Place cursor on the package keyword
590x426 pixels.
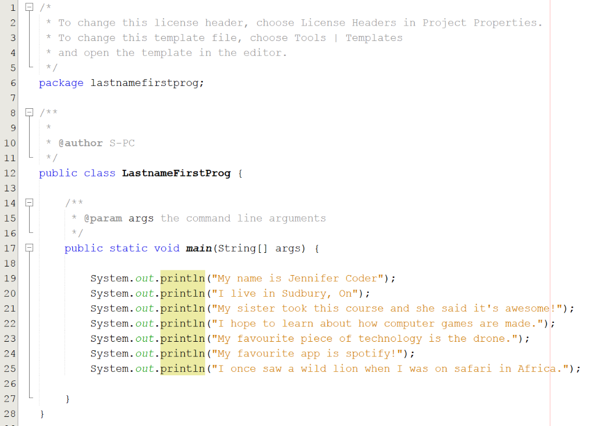point(61,83)
